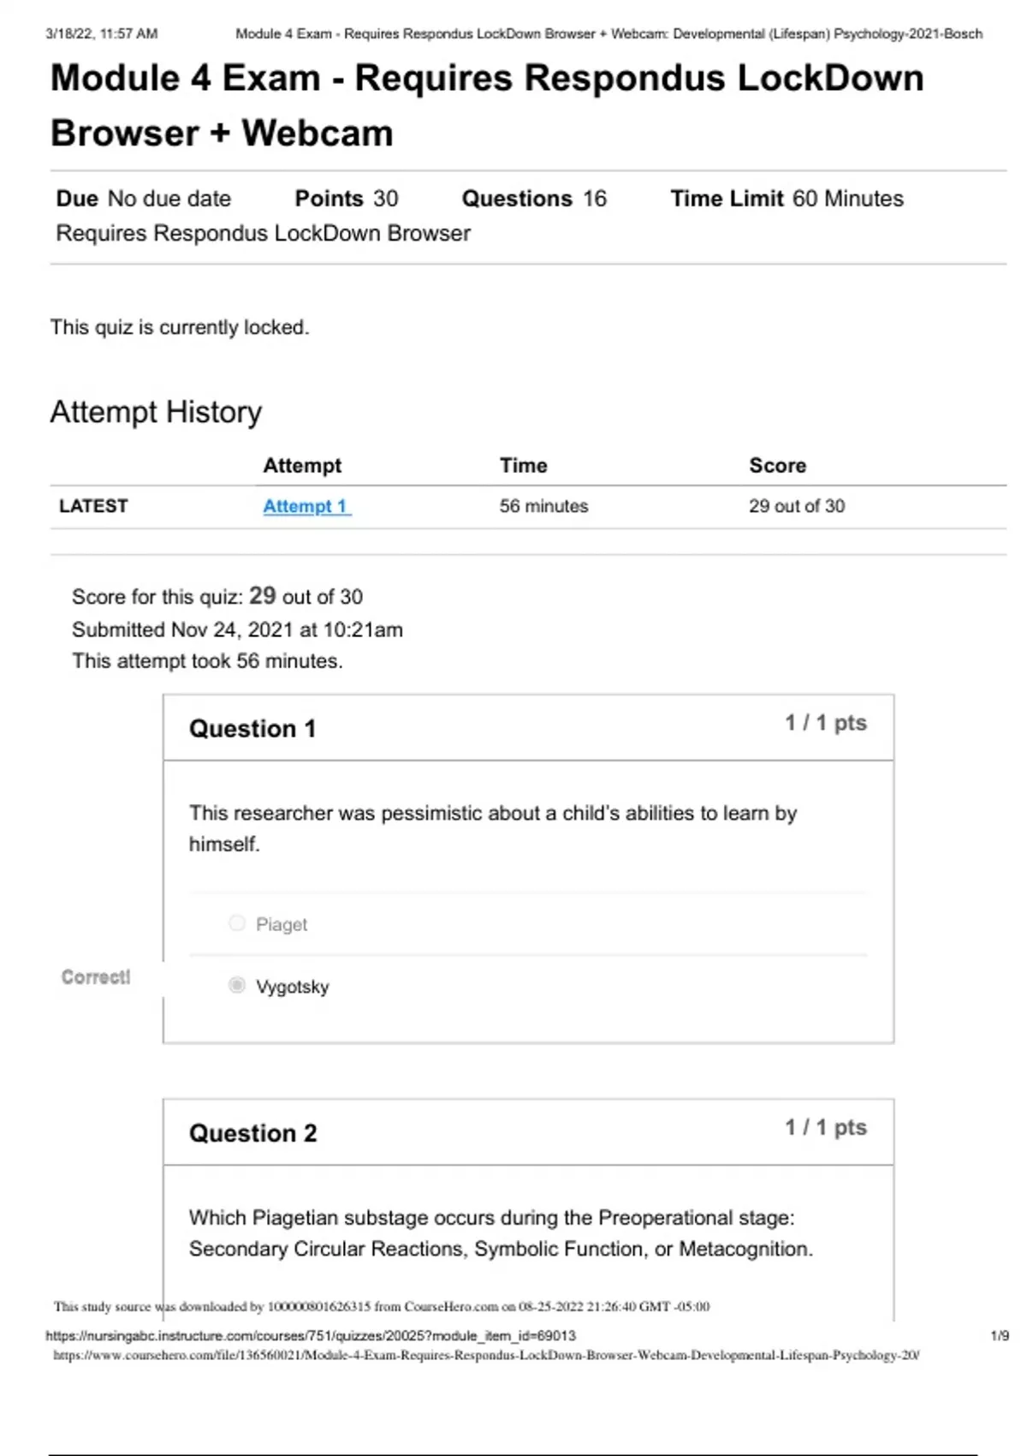Click the Module 4 Exam page title
Image resolution: width=1027 pixels, height=1456 pixels.
(x=487, y=105)
